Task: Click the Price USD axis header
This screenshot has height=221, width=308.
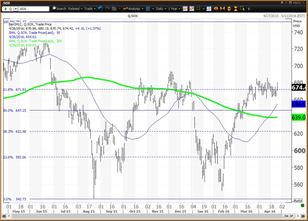Action: (297, 23)
